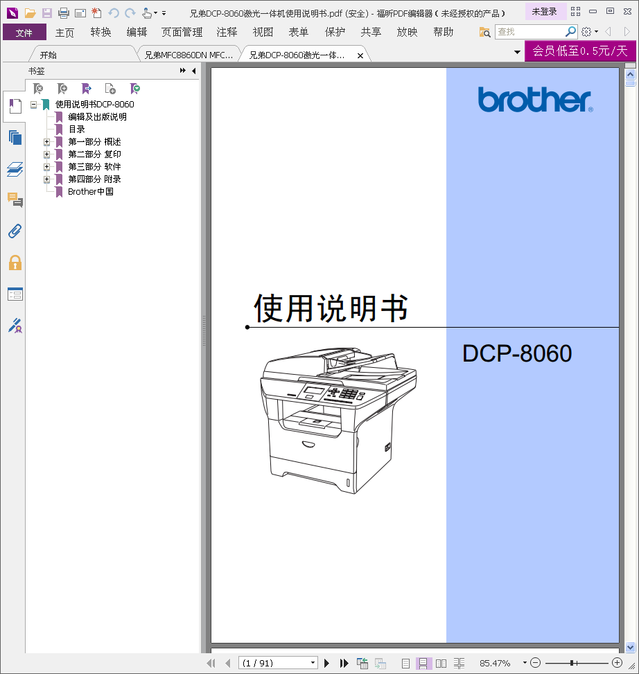Viewport: 639px width, 674px height.
Task: Click the bookmark options dropdown icon
Action: (135, 89)
